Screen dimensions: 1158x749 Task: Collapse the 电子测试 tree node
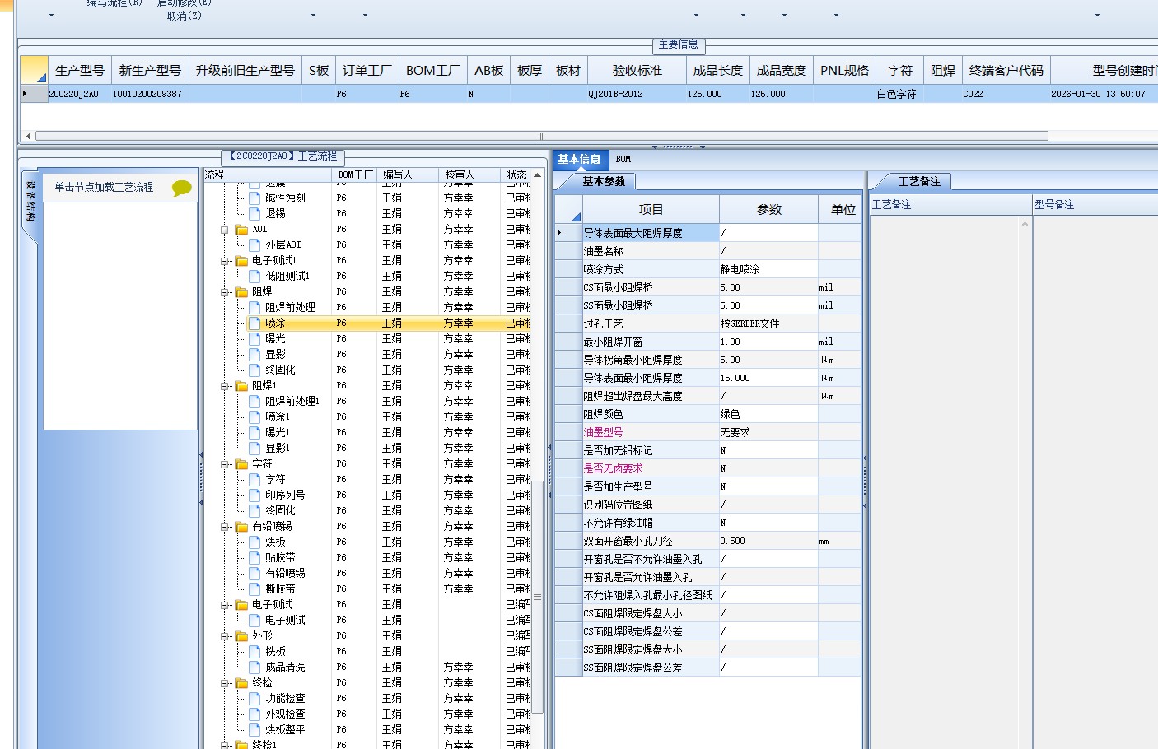[x=225, y=605]
